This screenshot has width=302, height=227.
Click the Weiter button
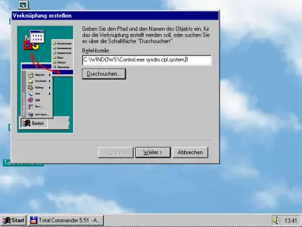[153, 152]
